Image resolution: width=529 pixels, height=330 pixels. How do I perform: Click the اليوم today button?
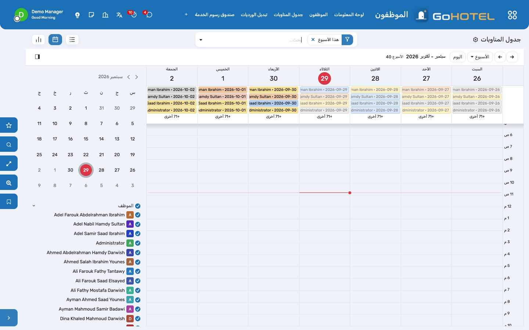pyautogui.click(x=458, y=57)
